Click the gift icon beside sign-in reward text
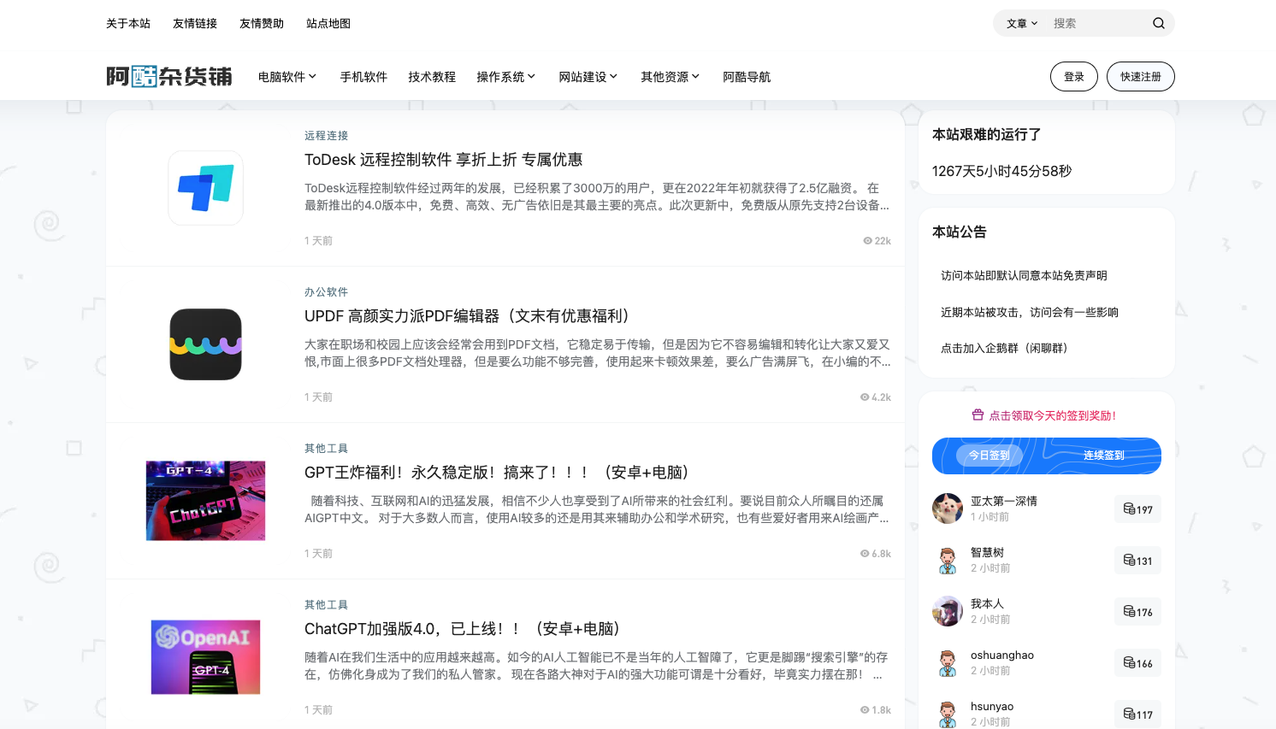1276x729 pixels. [978, 415]
